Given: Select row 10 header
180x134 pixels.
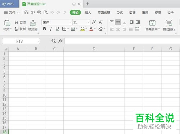Looking at the screenshot, I should (4, 95).
